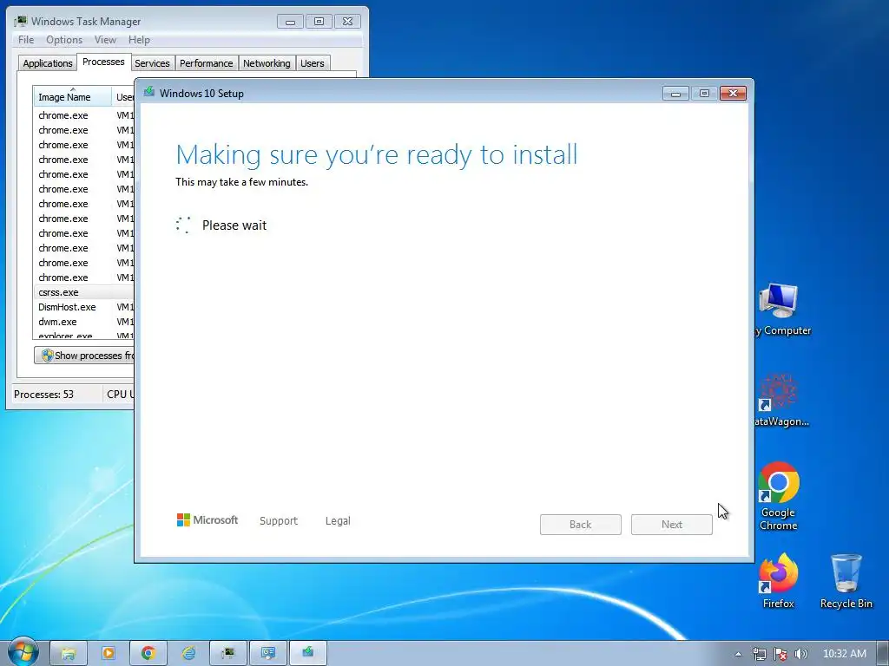Select the Computer desktop icon
Screen dimensions: 889x666
pos(782,310)
